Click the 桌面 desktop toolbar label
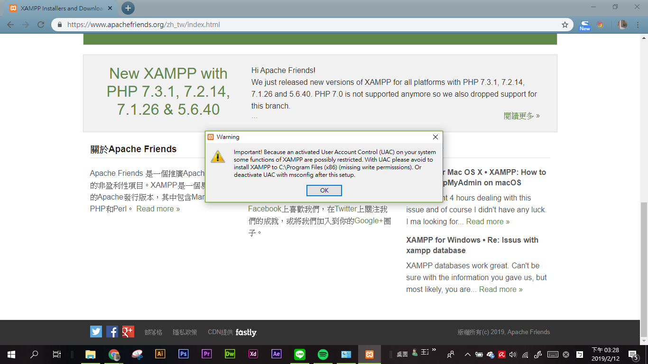 pyautogui.click(x=402, y=354)
